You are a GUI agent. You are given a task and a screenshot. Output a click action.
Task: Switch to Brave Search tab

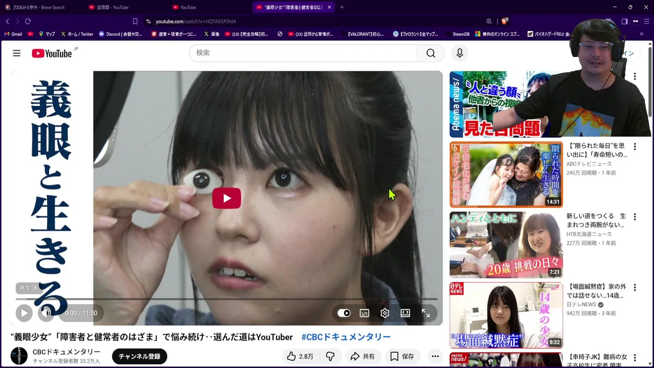click(x=38, y=7)
